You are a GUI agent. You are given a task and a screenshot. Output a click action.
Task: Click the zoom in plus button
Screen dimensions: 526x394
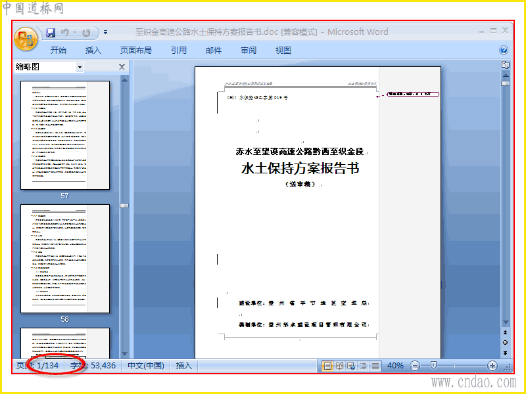pos(492,366)
